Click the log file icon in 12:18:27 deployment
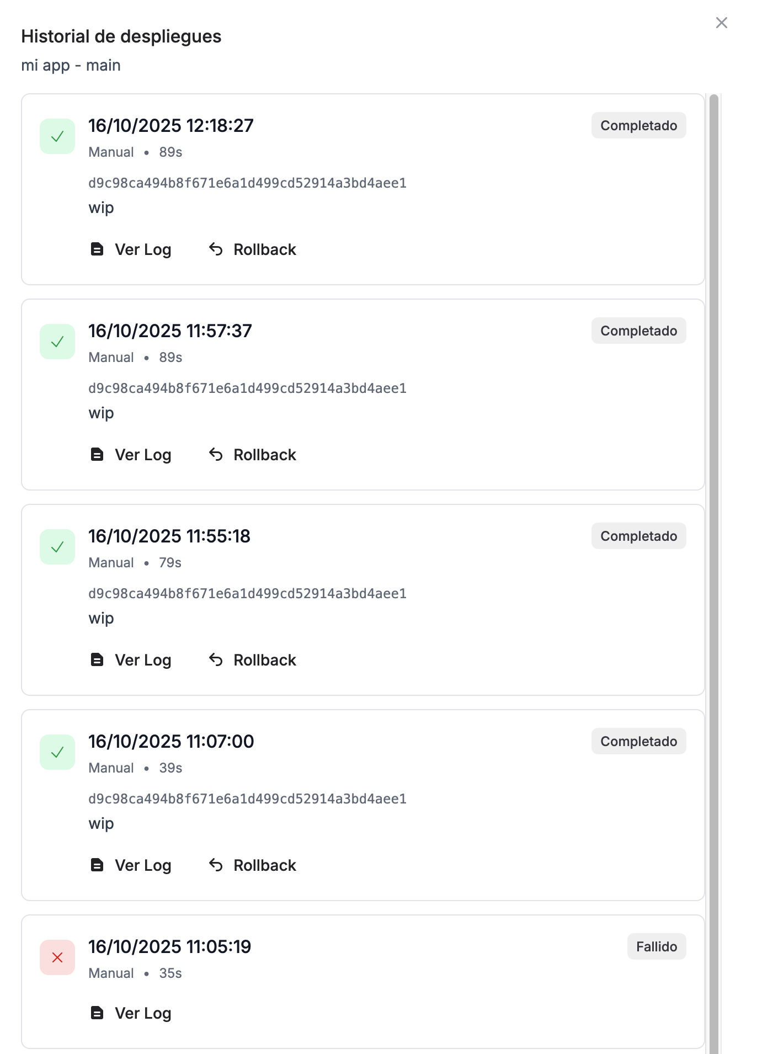 97,249
